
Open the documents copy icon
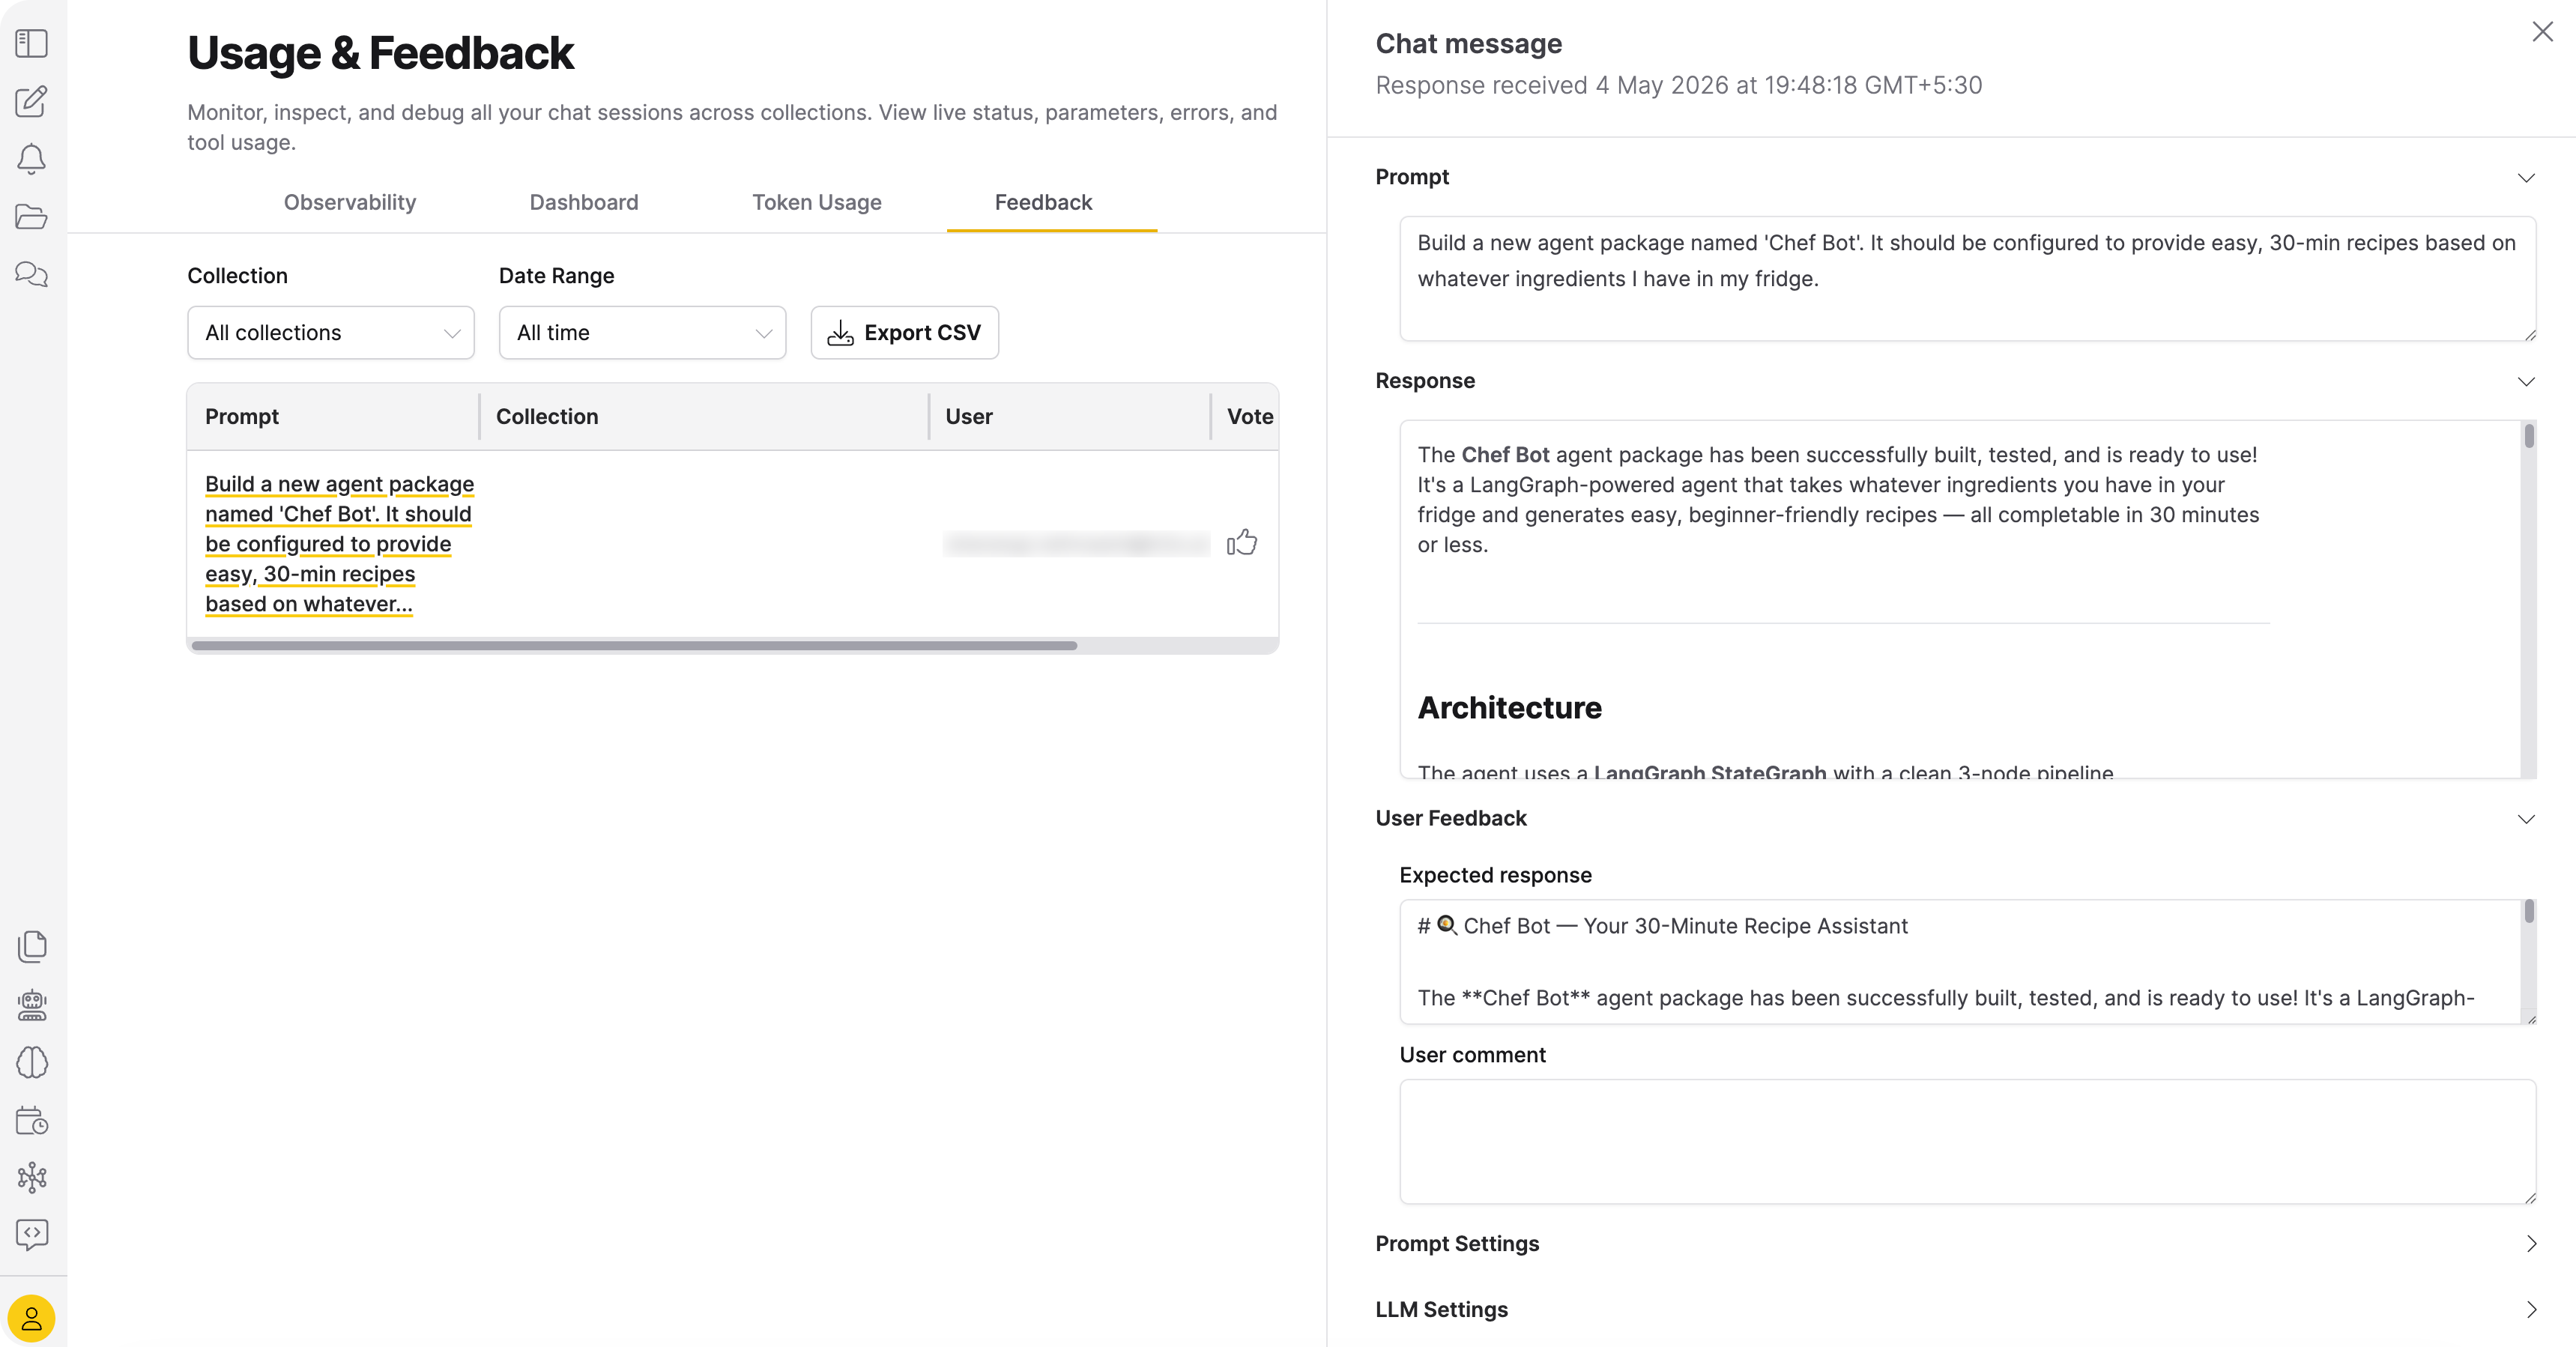point(32,946)
